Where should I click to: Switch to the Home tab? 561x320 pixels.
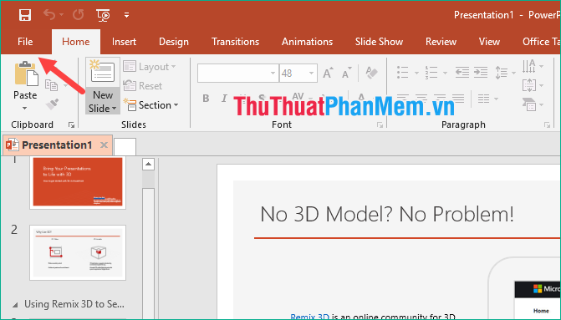pyautogui.click(x=76, y=42)
